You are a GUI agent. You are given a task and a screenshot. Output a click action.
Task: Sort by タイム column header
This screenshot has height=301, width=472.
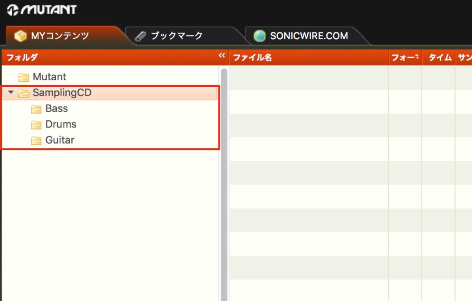[439, 57]
